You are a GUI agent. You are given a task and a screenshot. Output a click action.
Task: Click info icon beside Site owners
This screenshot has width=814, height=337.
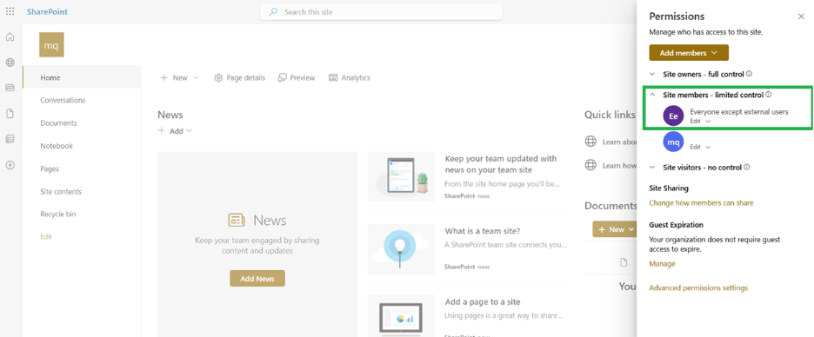[749, 74]
